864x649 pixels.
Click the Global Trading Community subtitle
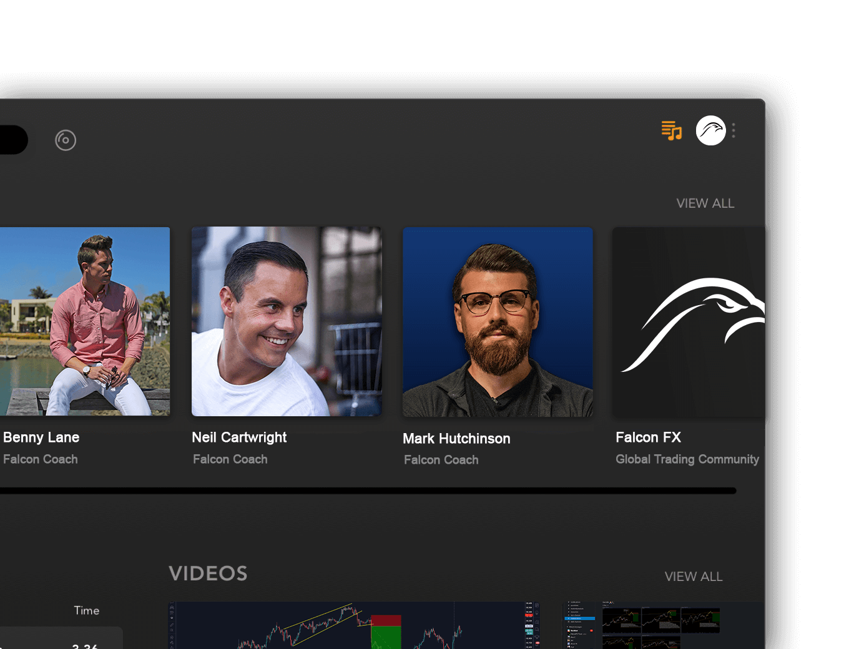click(x=687, y=459)
